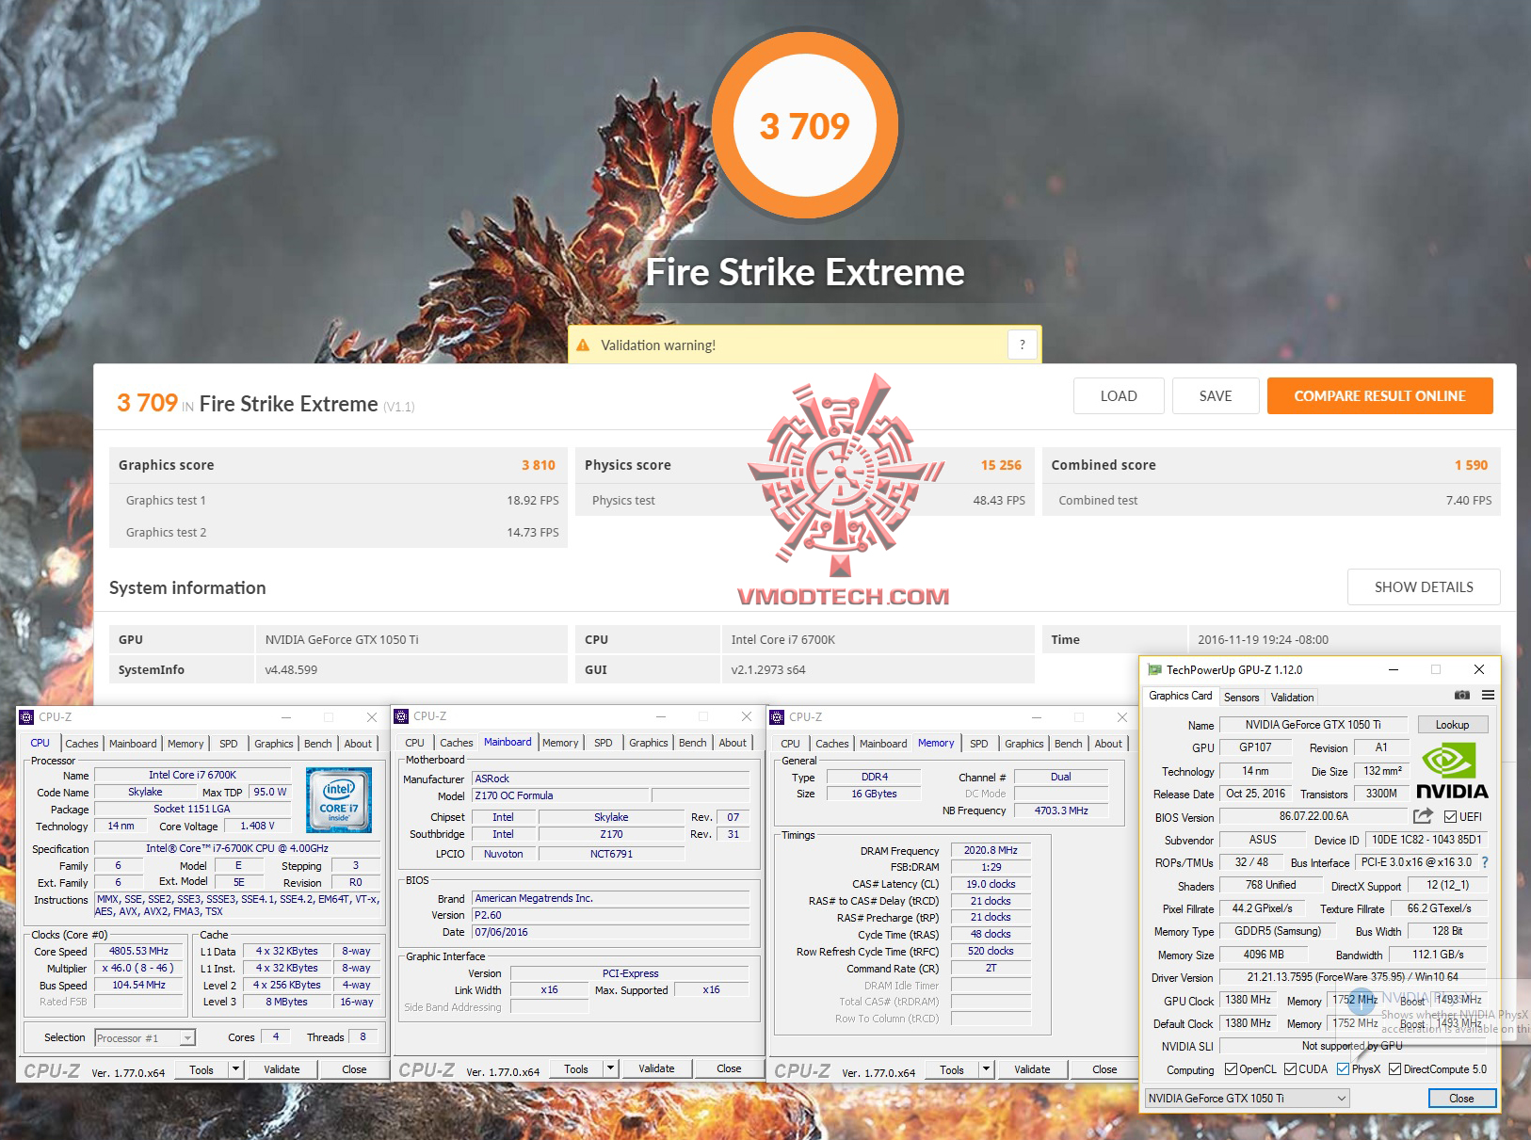Open About tab in CPU-Z Memory timings window
Image resolution: width=1531 pixels, height=1140 pixels.
coord(1108,744)
